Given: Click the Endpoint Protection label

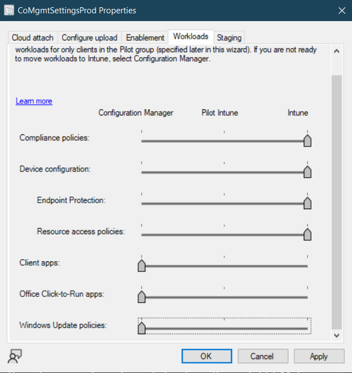Looking at the screenshot, I should pos(71,200).
